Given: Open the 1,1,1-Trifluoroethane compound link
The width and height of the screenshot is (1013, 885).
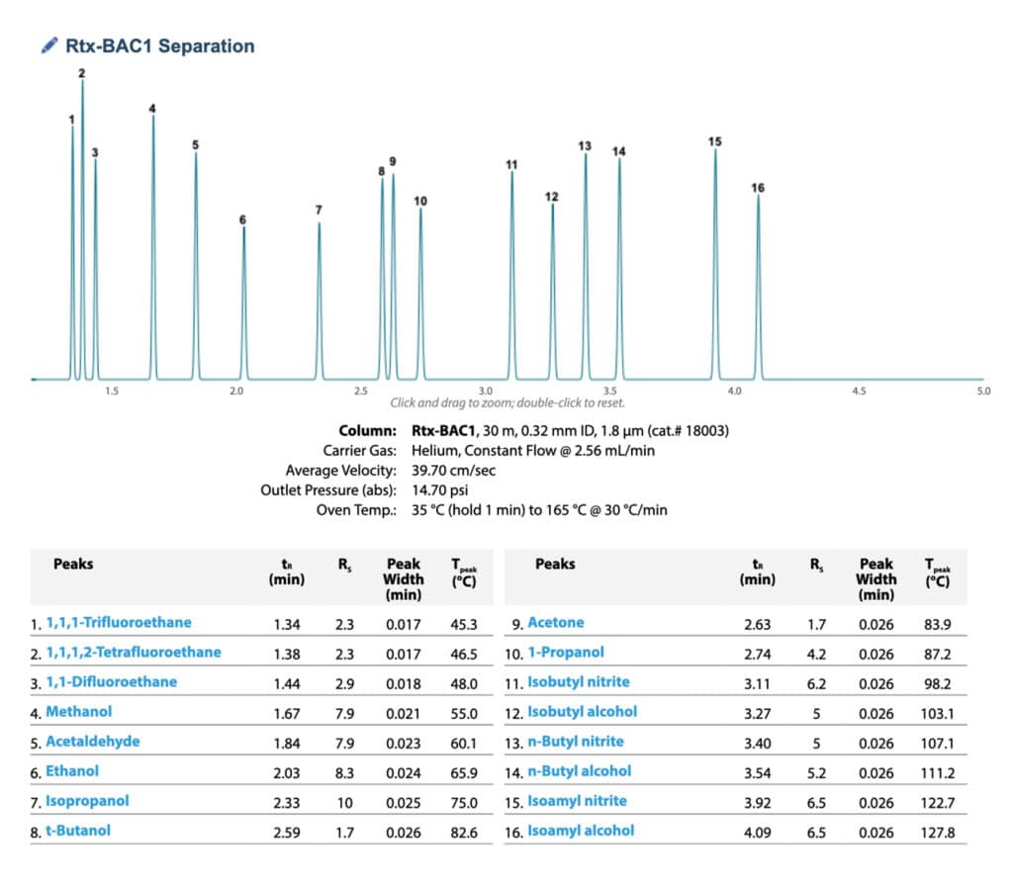Looking at the screenshot, I should coord(119,623).
